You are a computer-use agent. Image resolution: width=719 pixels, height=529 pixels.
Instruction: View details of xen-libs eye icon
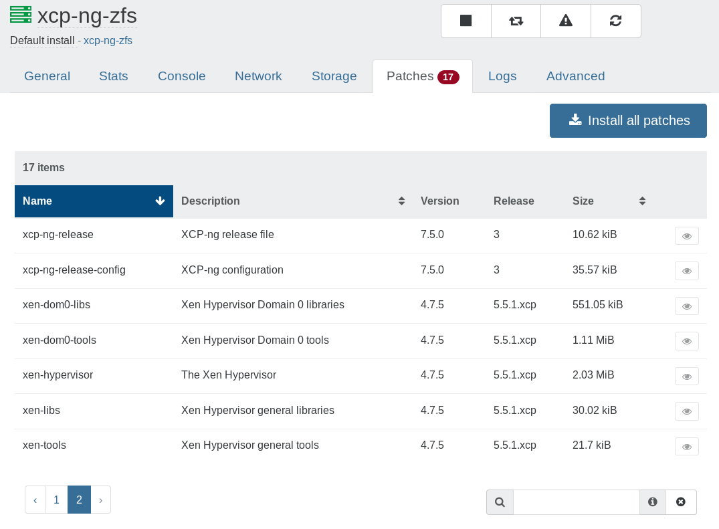pyautogui.click(x=687, y=411)
